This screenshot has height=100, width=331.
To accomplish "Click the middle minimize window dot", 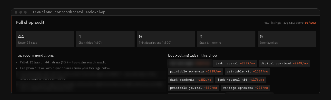I will coord(21,12).
